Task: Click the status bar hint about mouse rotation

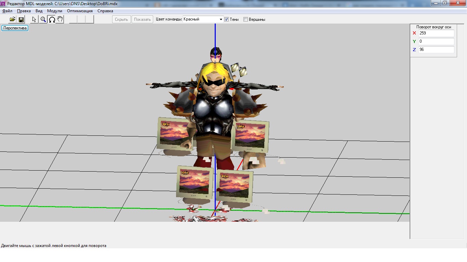Action: pos(54,246)
